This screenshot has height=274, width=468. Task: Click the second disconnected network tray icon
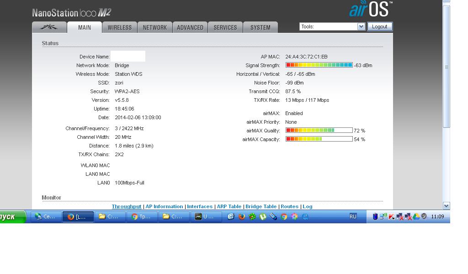[x=408, y=216]
